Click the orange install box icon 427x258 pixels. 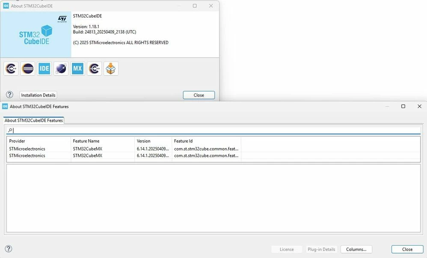tap(111, 69)
